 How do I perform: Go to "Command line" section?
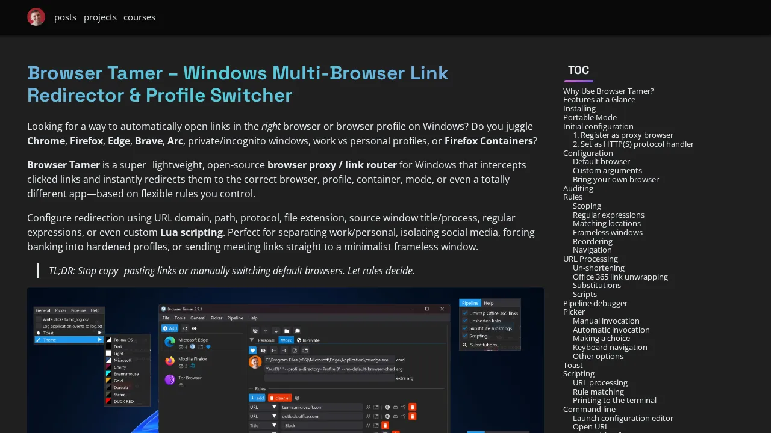click(589, 410)
